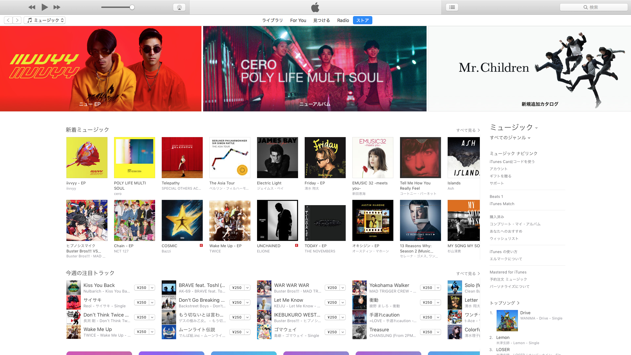The width and height of the screenshot is (631, 355).
Task: Click すべて見る for 新着ミュージック
Action: (x=468, y=130)
